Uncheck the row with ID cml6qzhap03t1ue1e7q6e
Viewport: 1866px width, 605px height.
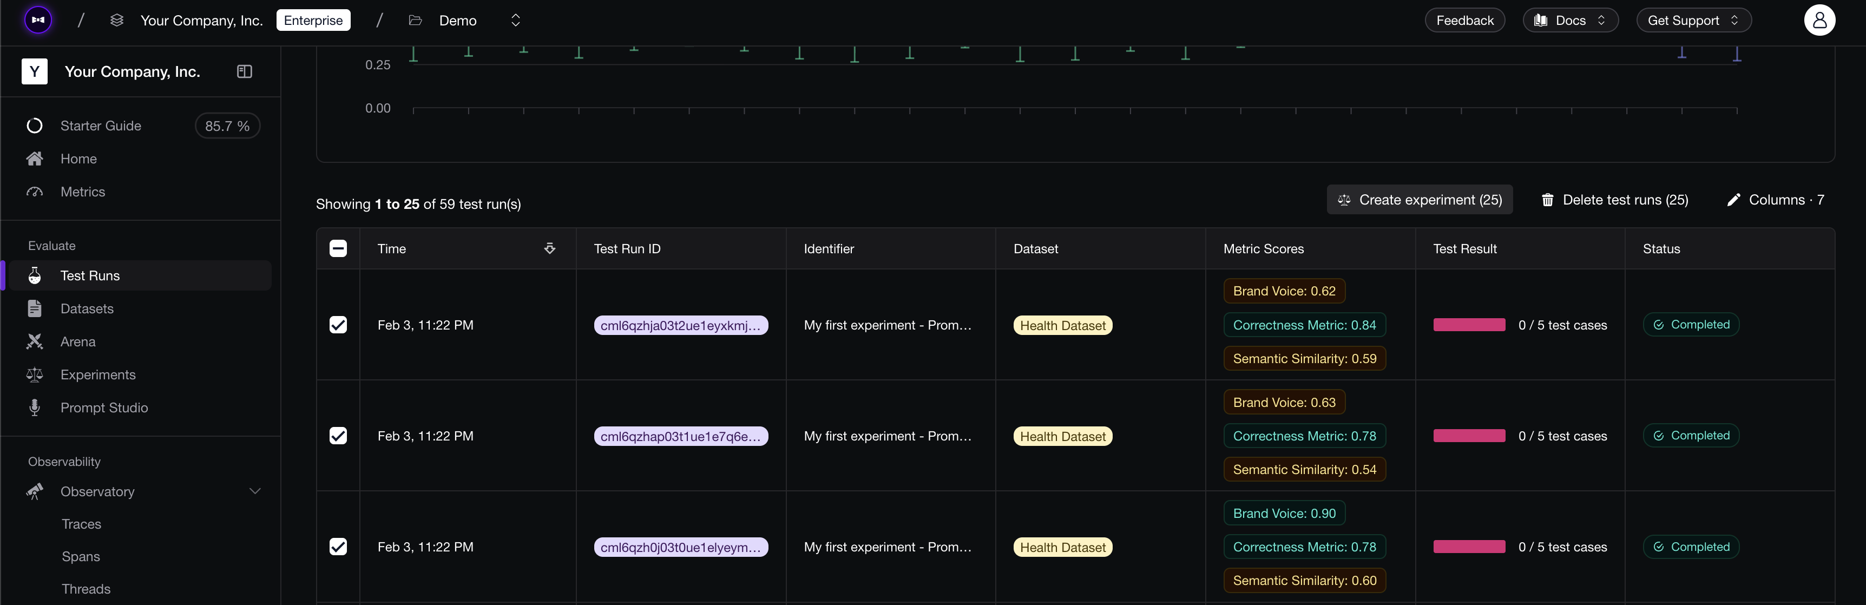(338, 436)
